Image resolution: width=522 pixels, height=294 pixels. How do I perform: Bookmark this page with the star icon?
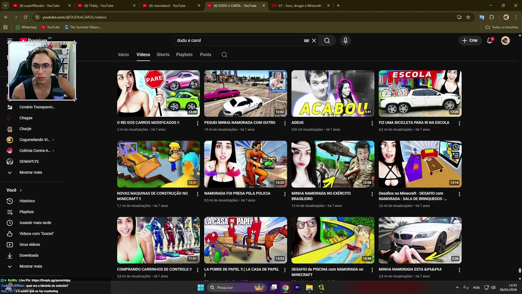tap(468, 17)
